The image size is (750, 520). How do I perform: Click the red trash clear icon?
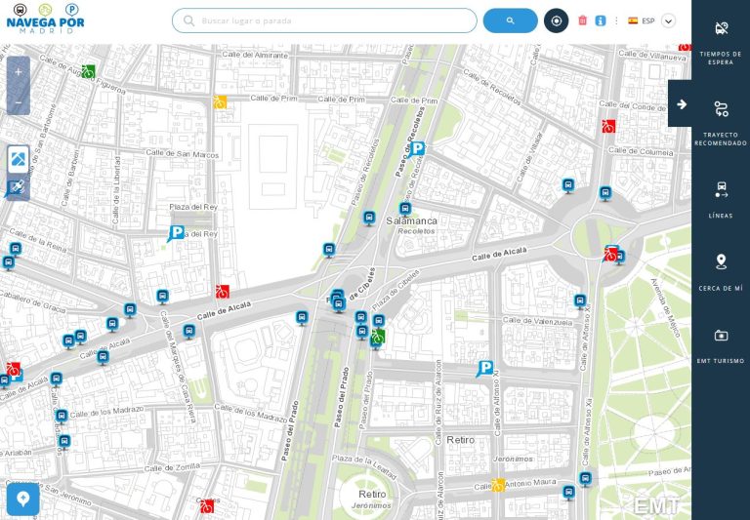[x=583, y=20]
